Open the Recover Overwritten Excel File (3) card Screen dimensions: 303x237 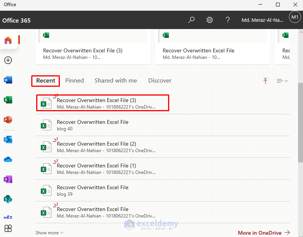click(93, 47)
